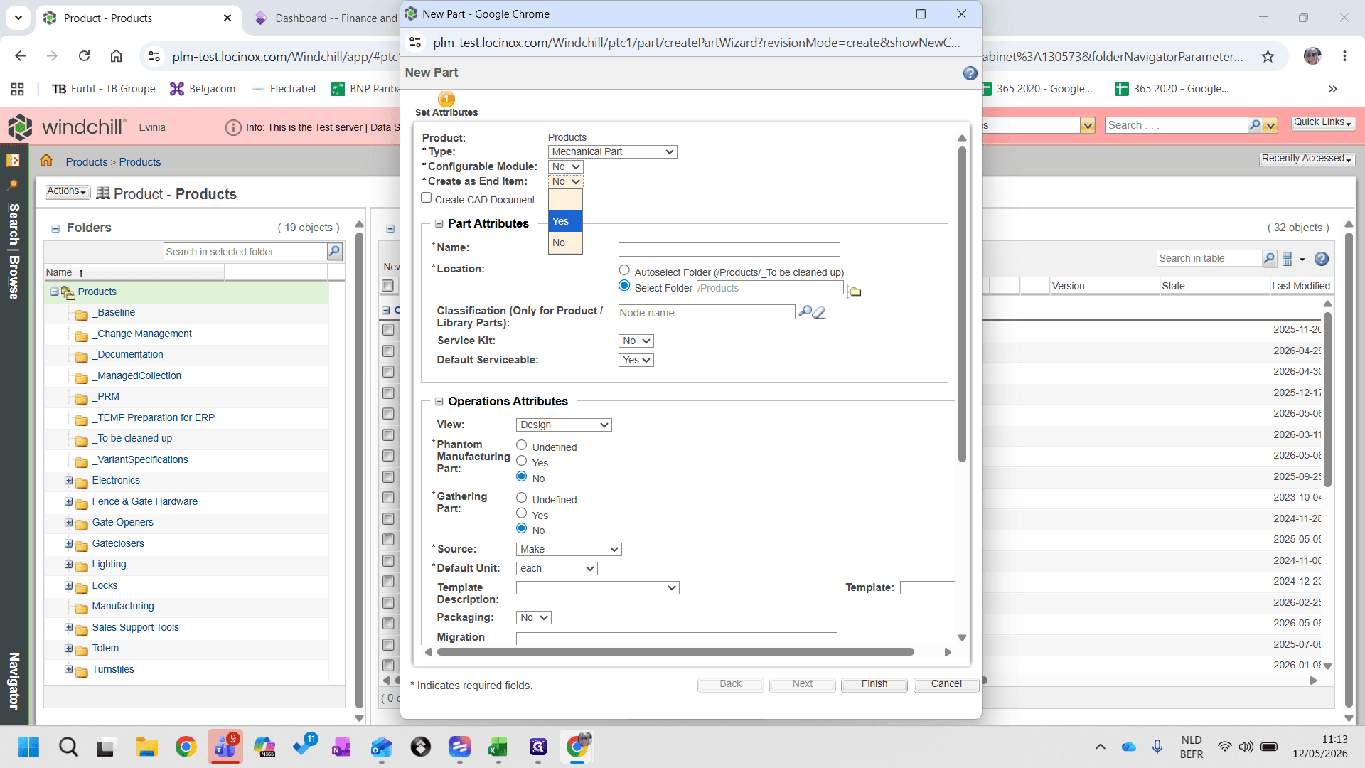Bookmark this page with the star icon

coord(1268,56)
